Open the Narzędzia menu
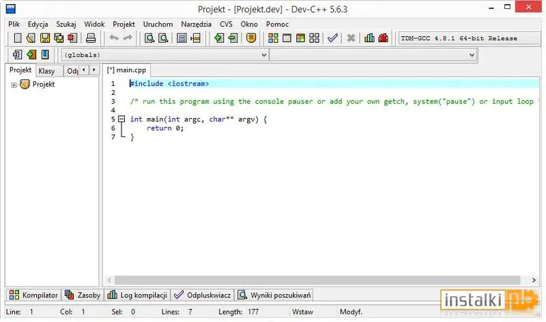Image resolution: width=546 pixels, height=322 pixels. pos(196,25)
